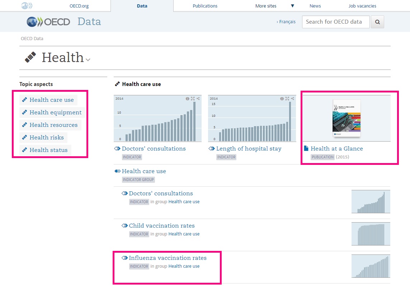Image resolution: width=410 pixels, height=286 pixels.
Task: Open the News tab
Action: pos(315,6)
